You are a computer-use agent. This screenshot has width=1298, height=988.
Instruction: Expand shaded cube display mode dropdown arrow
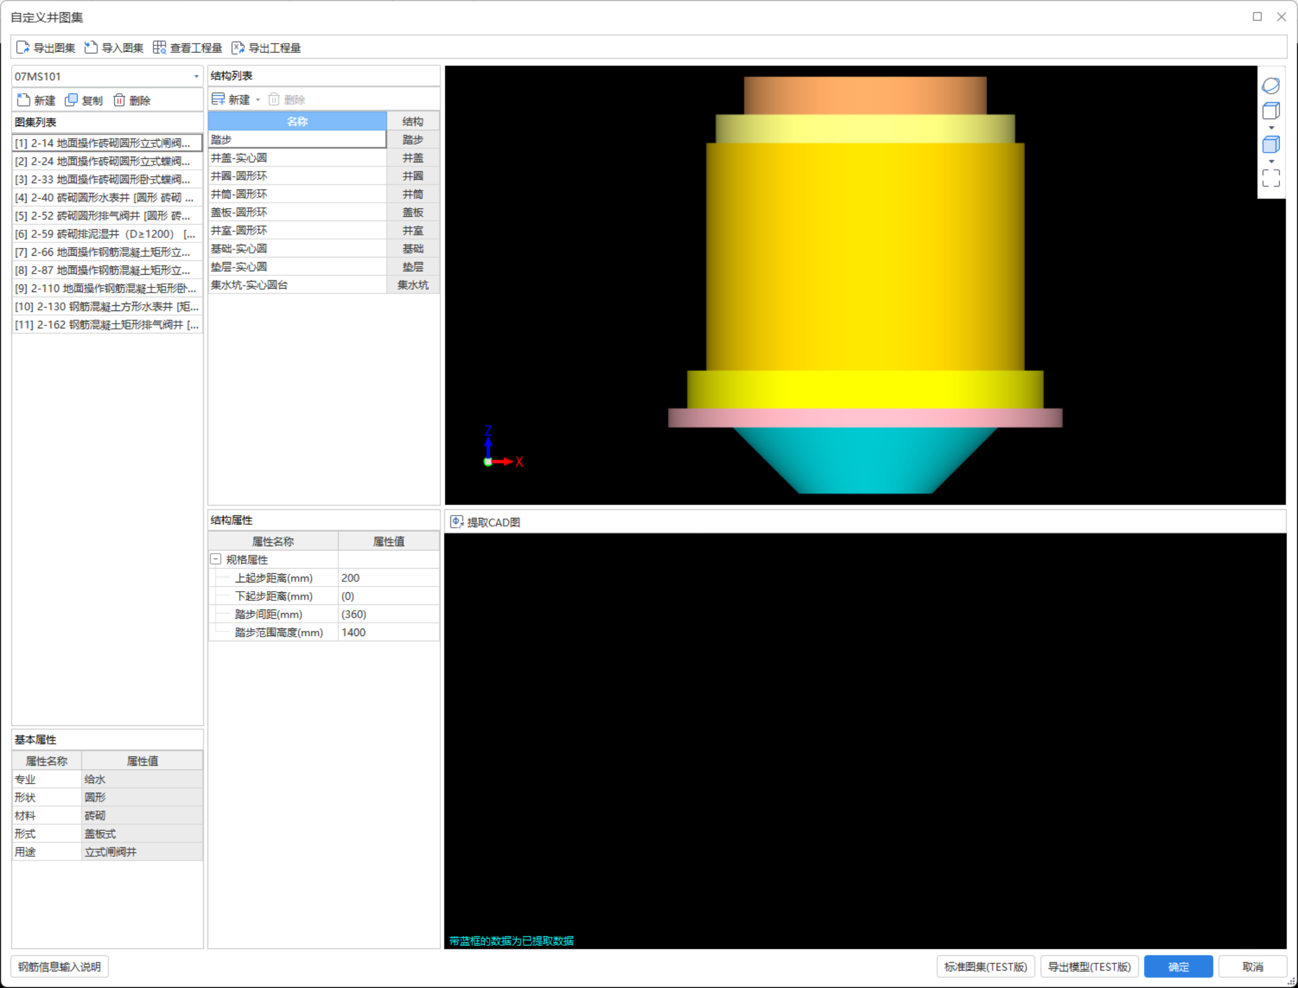click(1271, 161)
